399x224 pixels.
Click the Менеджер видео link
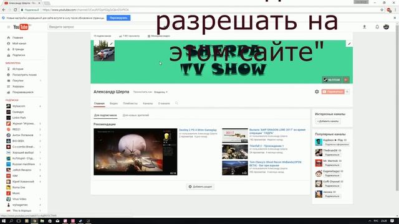pyautogui.click(x=159, y=36)
